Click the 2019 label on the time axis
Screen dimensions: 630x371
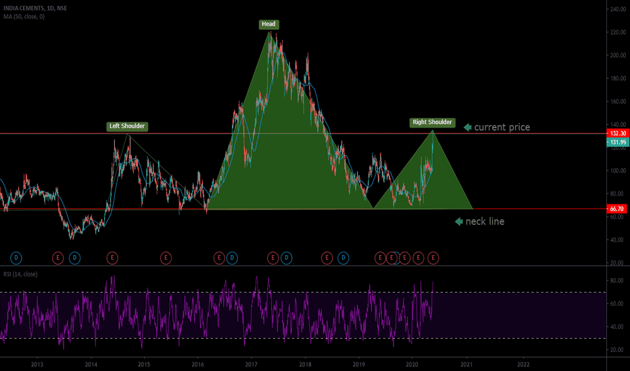click(x=359, y=364)
